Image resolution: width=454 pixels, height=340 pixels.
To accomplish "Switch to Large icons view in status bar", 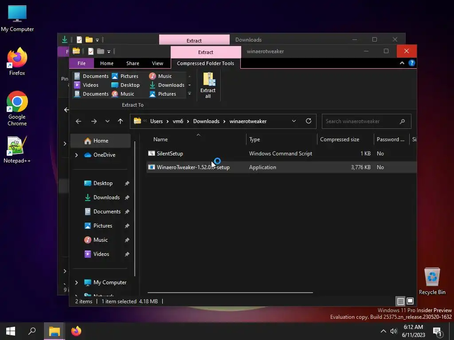I will pos(410,301).
